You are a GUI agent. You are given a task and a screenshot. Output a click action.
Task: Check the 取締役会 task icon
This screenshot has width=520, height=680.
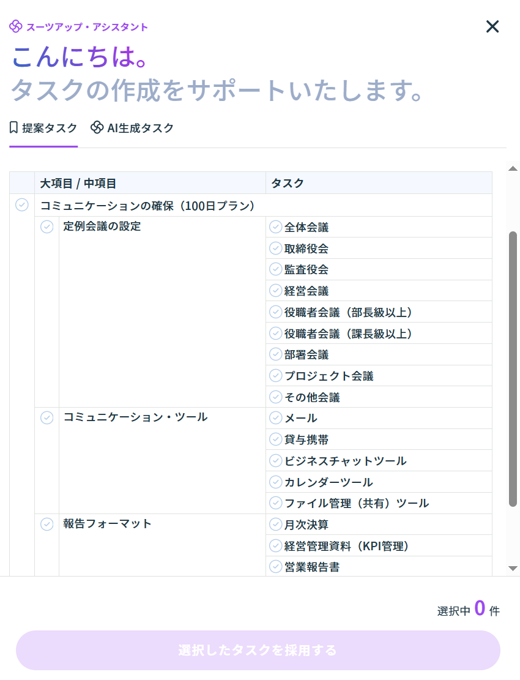pos(276,248)
